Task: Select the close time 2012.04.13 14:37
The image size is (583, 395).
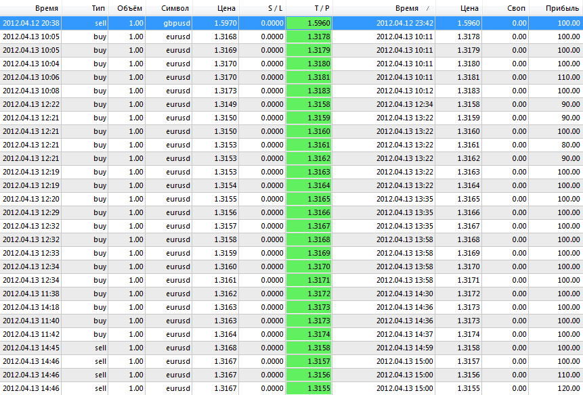Action: coord(404,334)
